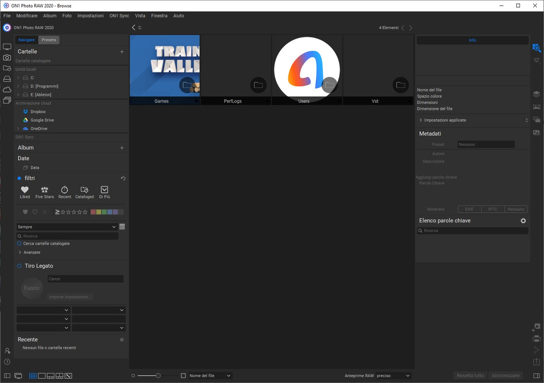Open keyword list settings gear
This screenshot has width=544, height=383.
(x=523, y=221)
